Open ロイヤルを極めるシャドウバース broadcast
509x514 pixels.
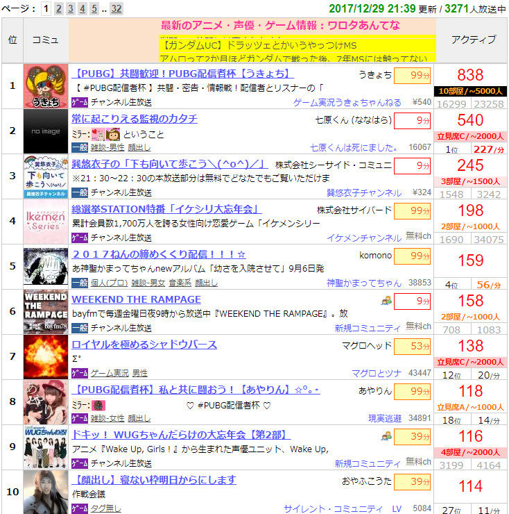[x=144, y=345]
